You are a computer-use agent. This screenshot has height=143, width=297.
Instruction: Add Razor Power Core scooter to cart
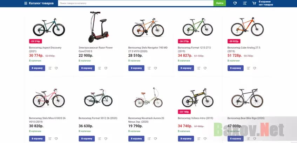[87, 68]
